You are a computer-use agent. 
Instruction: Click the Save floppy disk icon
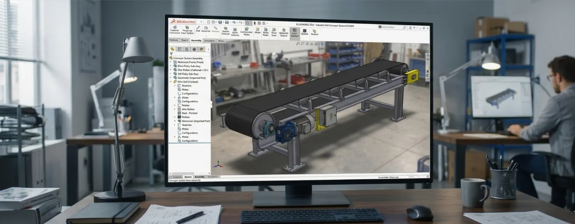tap(220, 22)
